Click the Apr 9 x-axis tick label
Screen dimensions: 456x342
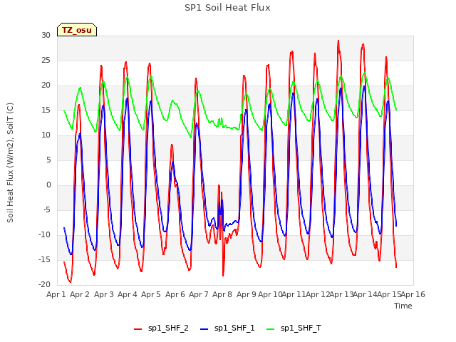pyautogui.click(x=247, y=294)
